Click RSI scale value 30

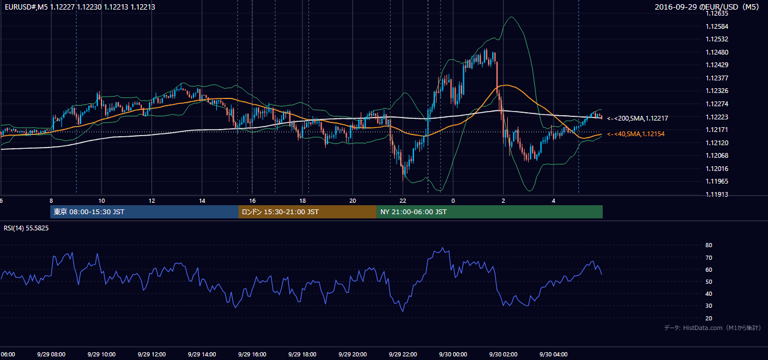click(x=709, y=306)
